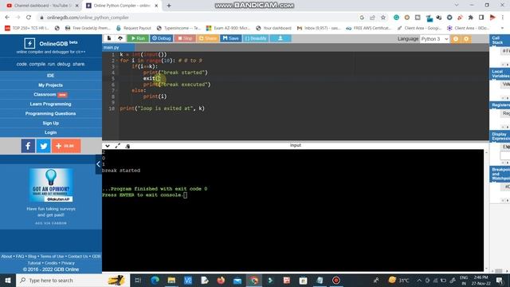Open Request Payout bookmark
This screenshot has height=287, width=510.
(x=133, y=29)
